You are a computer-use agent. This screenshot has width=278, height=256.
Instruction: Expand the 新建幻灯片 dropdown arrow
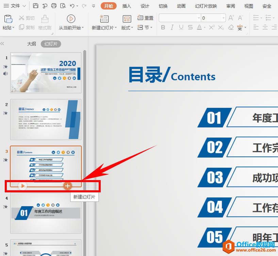pos(116,28)
